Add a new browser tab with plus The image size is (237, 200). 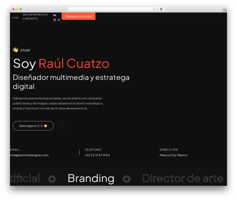(225, 10)
